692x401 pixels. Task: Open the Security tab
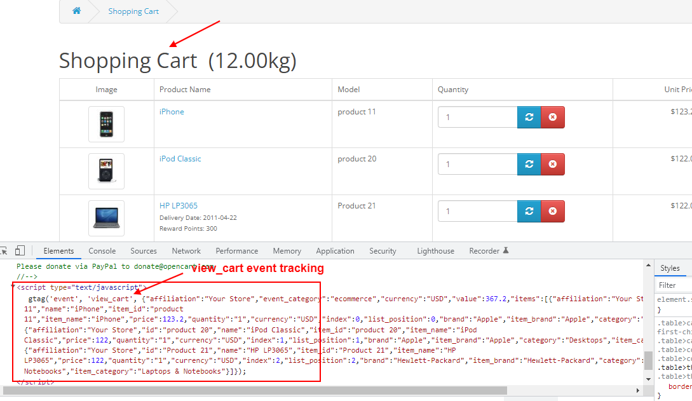pos(383,251)
